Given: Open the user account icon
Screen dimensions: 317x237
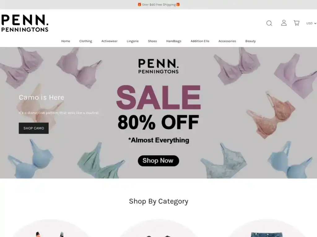Looking at the screenshot, I should click(x=284, y=23).
